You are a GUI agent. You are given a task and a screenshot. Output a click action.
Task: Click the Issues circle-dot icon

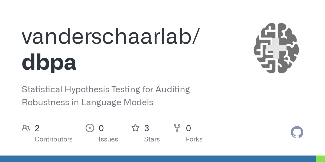pos(90,128)
